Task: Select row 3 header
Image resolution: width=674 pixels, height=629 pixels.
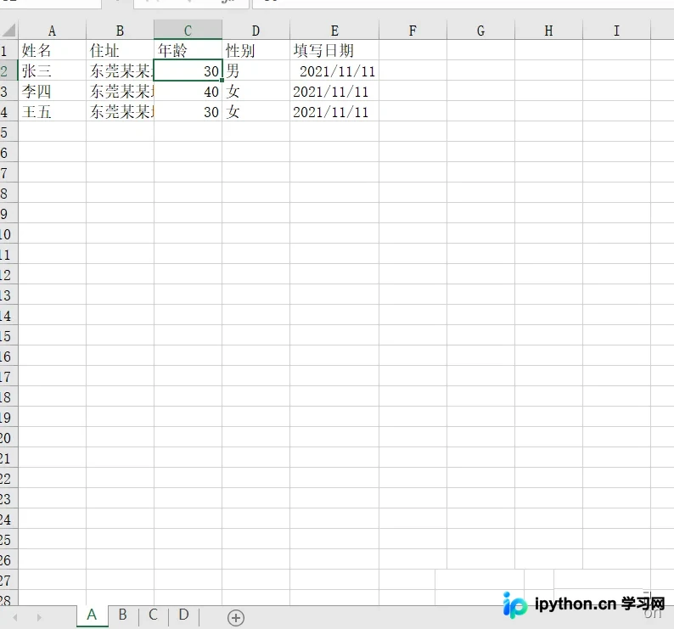Action: [8, 91]
